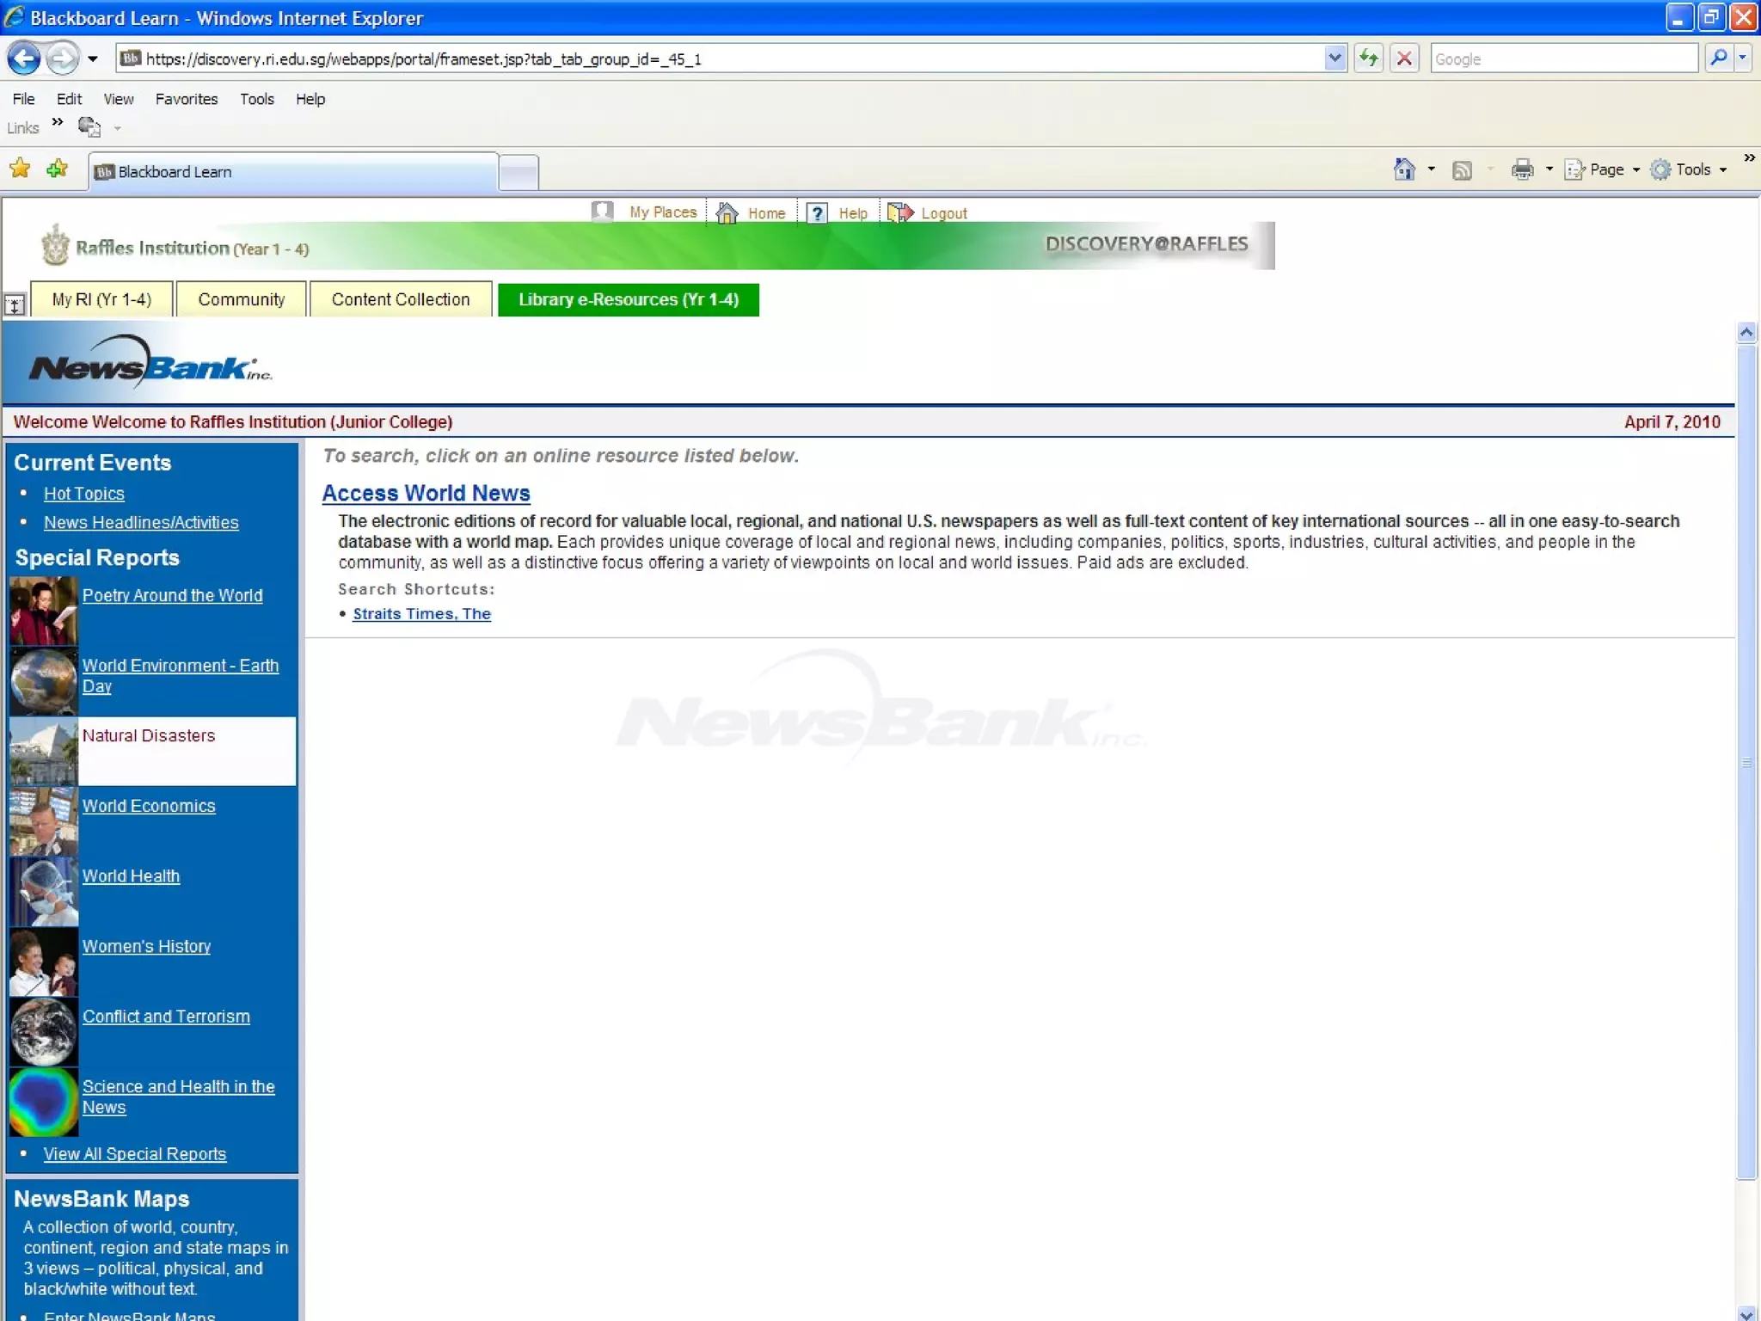Click the RSS feeds icon

click(x=1462, y=170)
